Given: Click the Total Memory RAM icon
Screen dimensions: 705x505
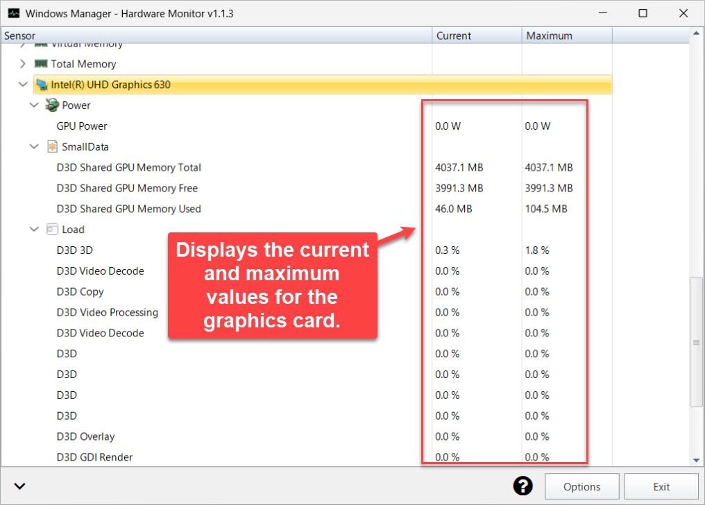Looking at the screenshot, I should tap(41, 64).
